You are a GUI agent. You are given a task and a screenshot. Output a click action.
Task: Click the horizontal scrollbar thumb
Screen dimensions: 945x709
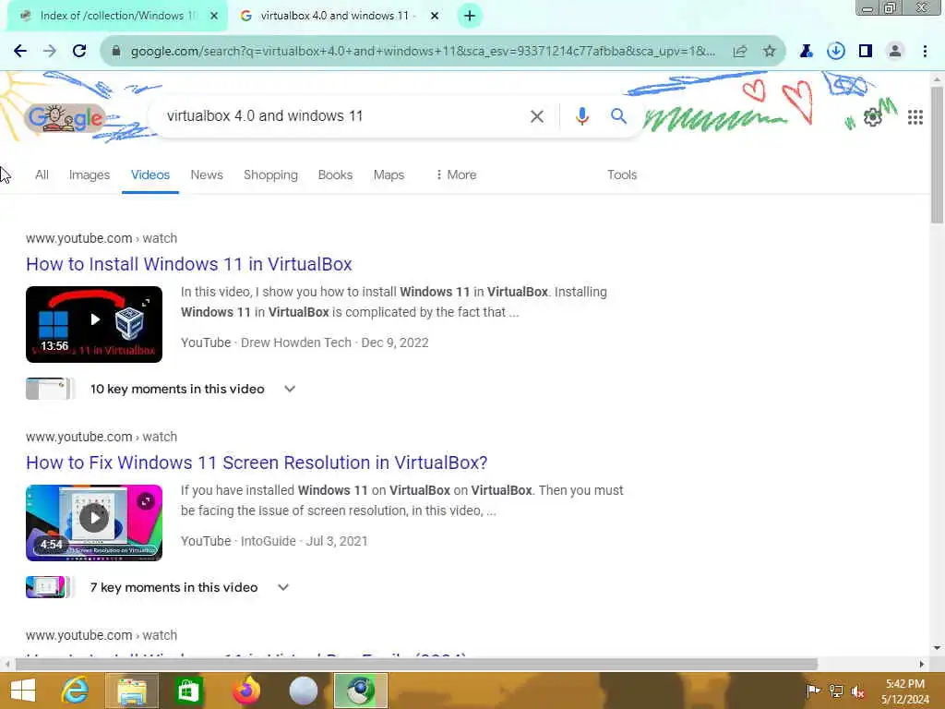pos(416,665)
